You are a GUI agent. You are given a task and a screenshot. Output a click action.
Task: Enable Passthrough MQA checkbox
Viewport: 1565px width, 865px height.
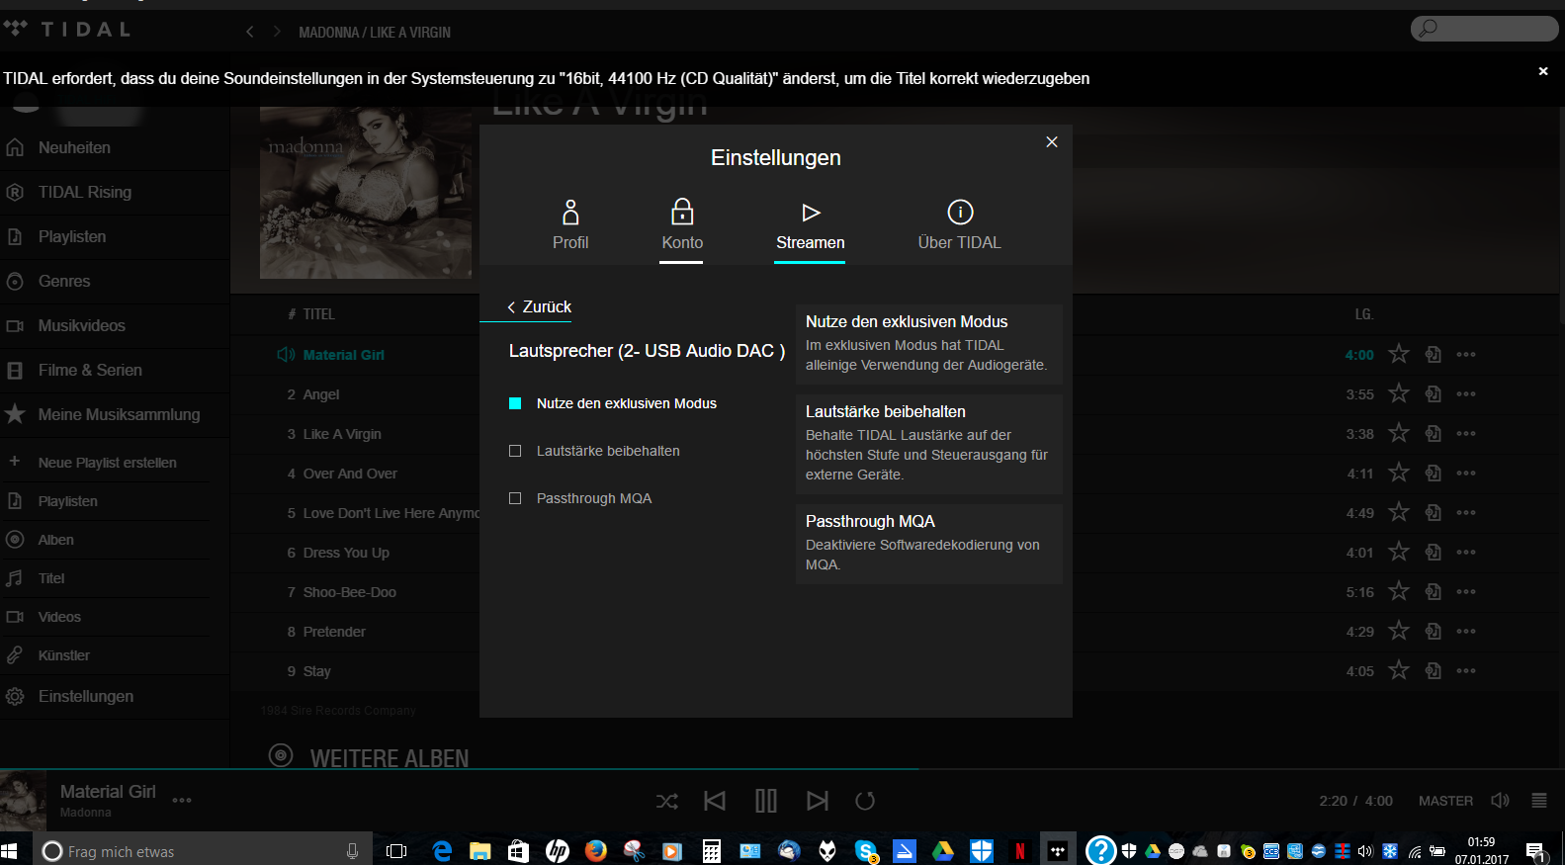coord(515,498)
